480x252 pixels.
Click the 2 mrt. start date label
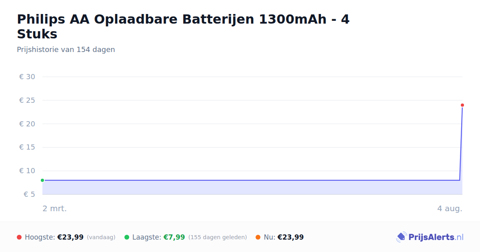(x=55, y=208)
